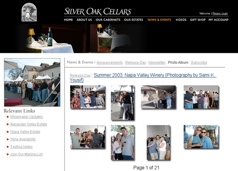Click the sidebar winery crowd photo
The height and width of the screenshot is (171, 238).
32,82
